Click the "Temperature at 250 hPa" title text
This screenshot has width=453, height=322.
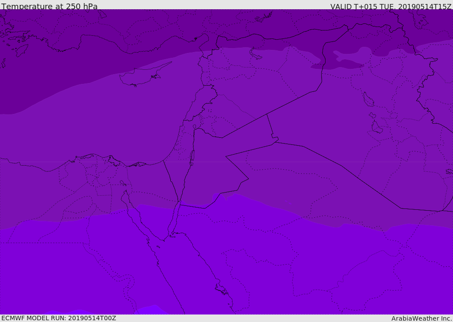50,6
